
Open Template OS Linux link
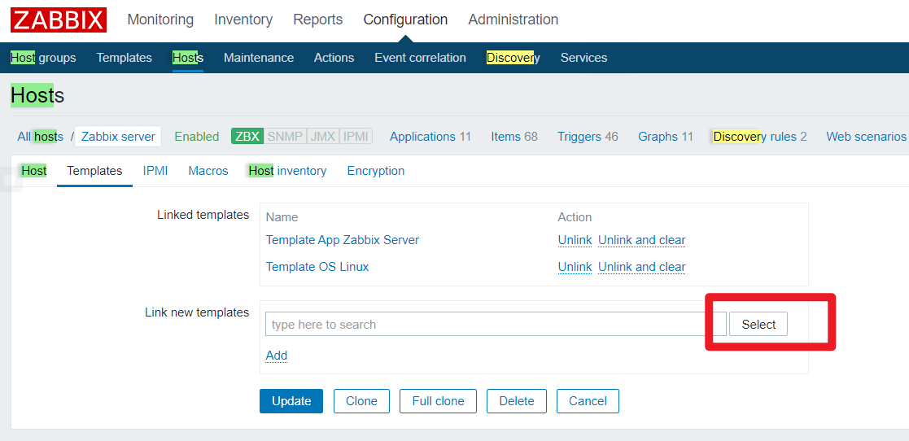[317, 267]
